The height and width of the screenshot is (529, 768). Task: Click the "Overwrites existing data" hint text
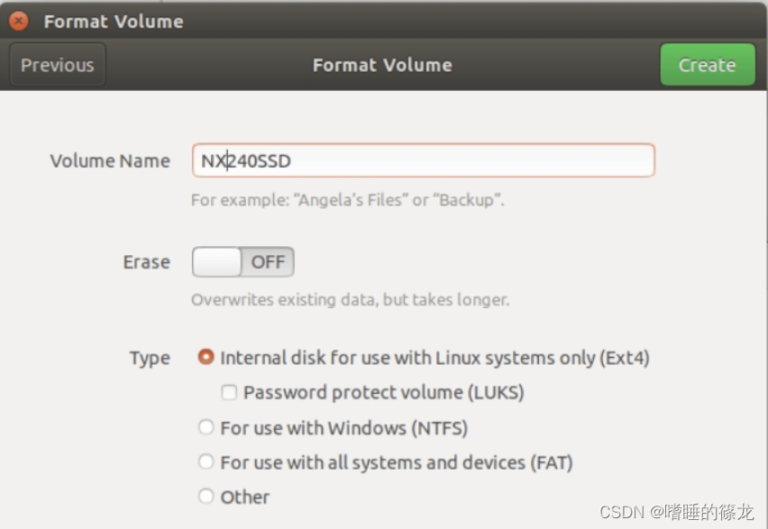coord(350,299)
